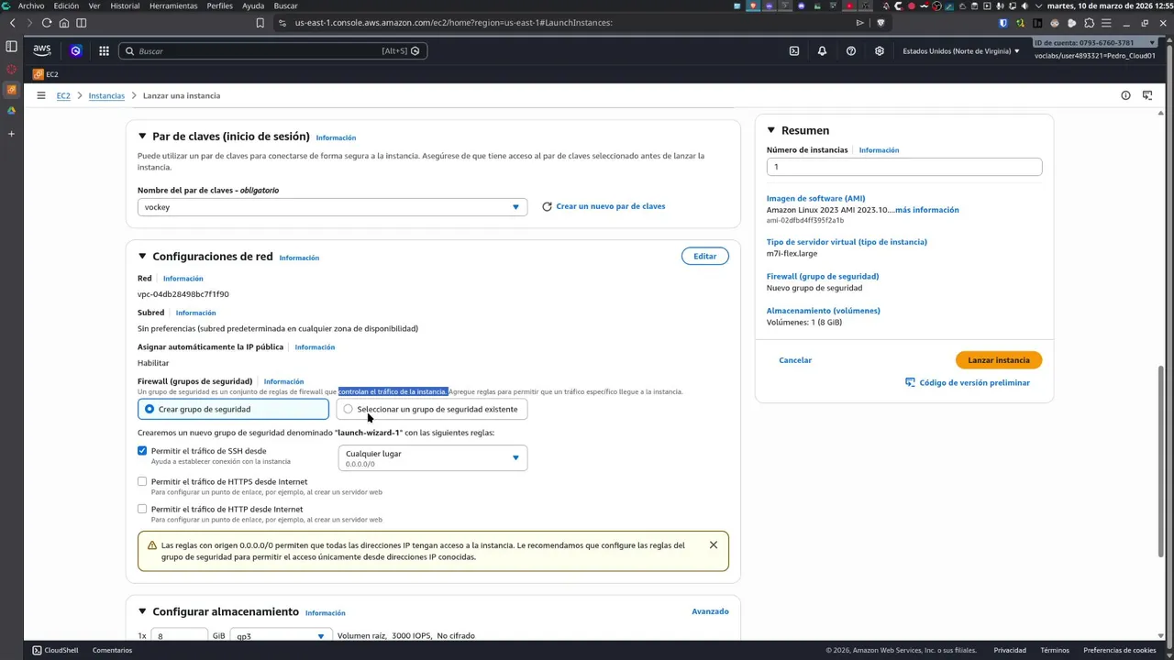This screenshot has height=660, width=1174.
Task: Open the page info panel icon
Action: click(1125, 95)
